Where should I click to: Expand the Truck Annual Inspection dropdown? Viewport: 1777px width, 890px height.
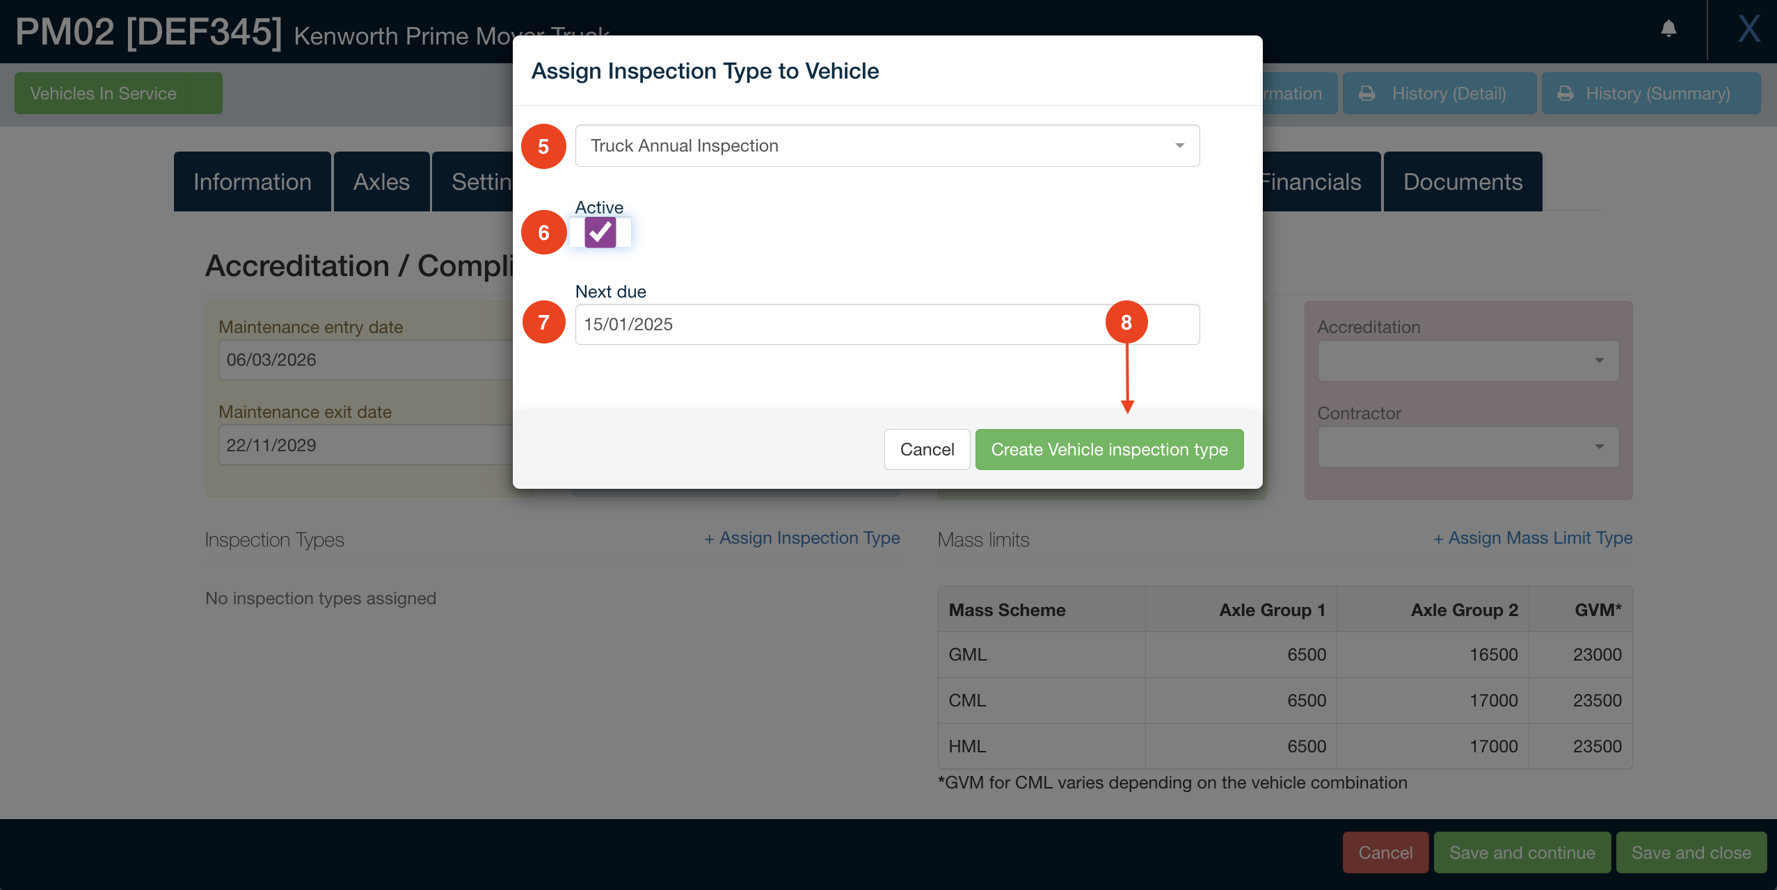pos(887,145)
